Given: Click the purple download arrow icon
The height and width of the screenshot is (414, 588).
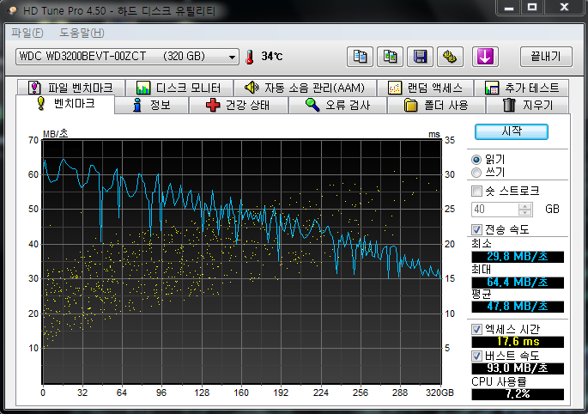Looking at the screenshot, I should tap(485, 57).
